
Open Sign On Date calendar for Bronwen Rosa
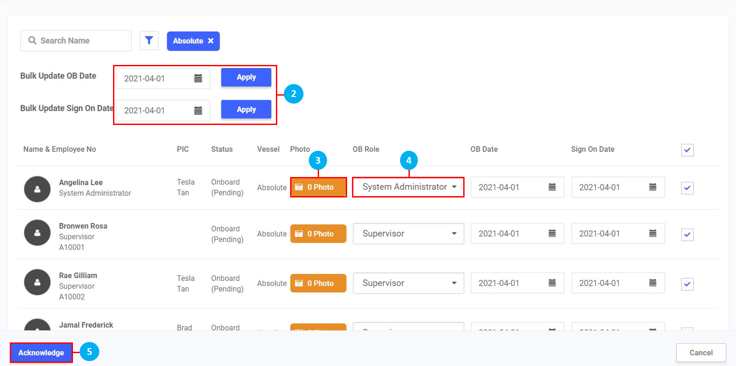point(652,233)
